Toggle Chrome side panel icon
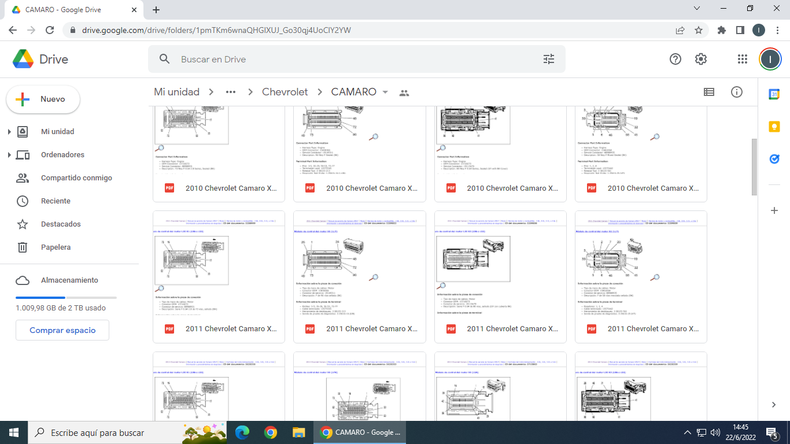 [x=740, y=30]
